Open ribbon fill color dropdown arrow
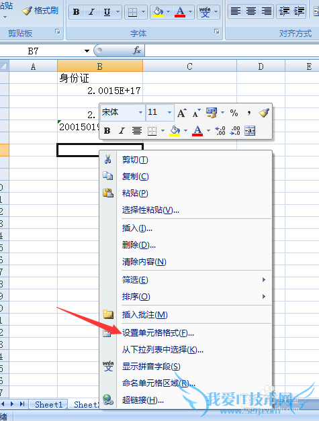This screenshot has width=319, height=421. tap(169, 12)
